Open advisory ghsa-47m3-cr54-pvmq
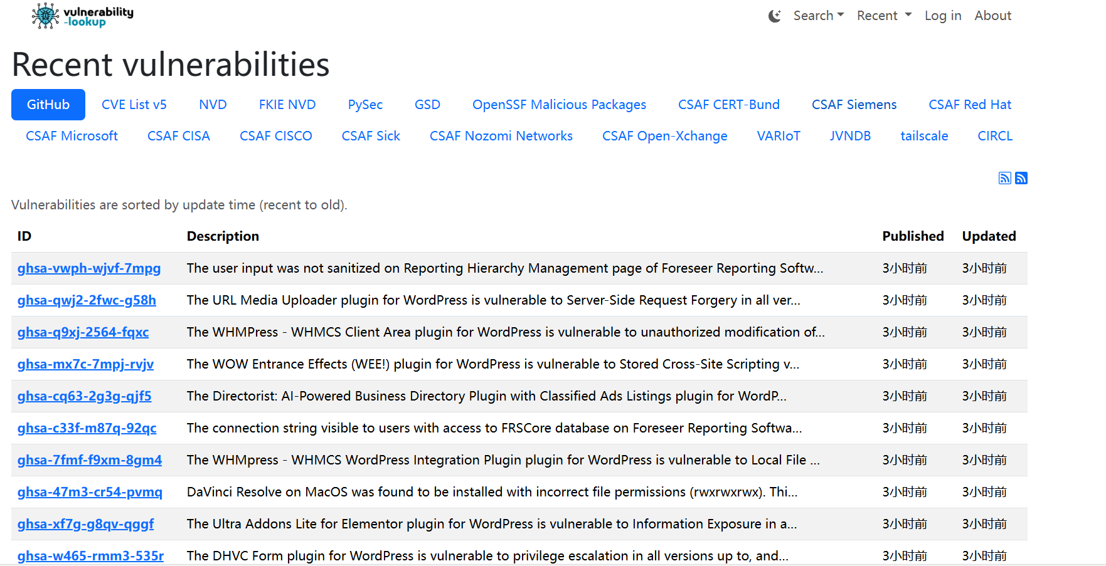Viewport: 1106px width, 566px height. (x=90, y=492)
